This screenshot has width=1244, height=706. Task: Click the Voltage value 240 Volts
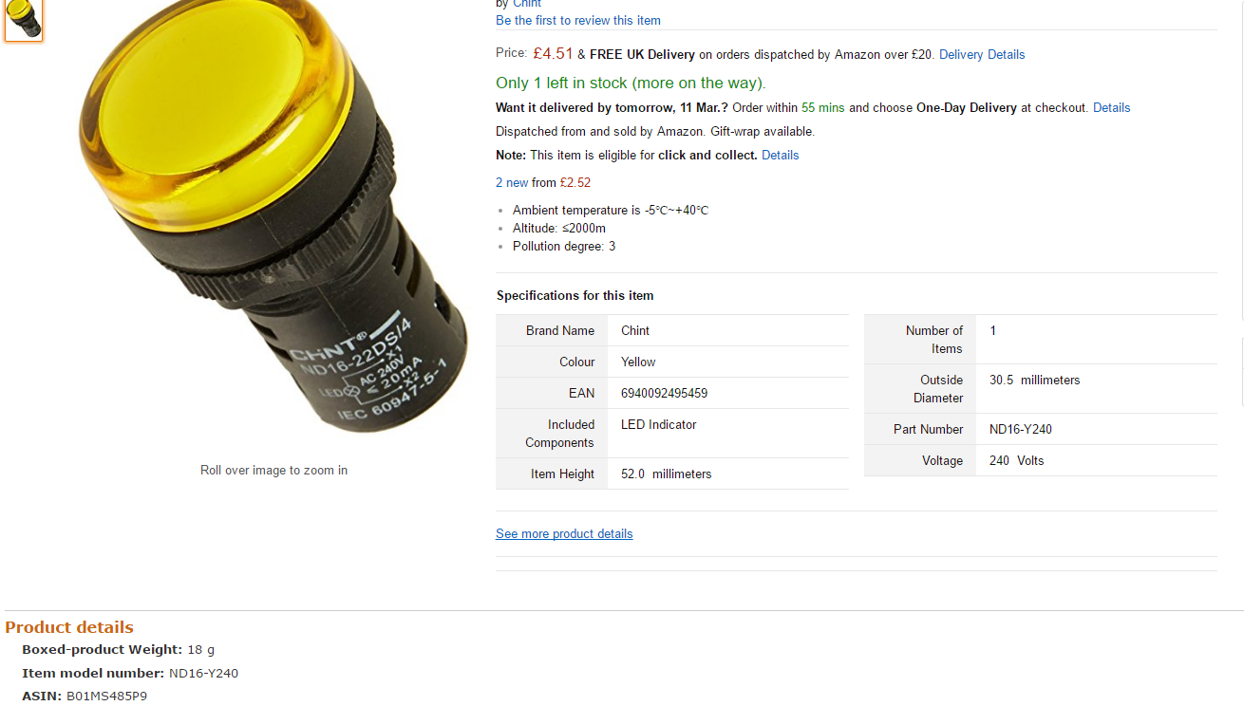[x=1016, y=460]
